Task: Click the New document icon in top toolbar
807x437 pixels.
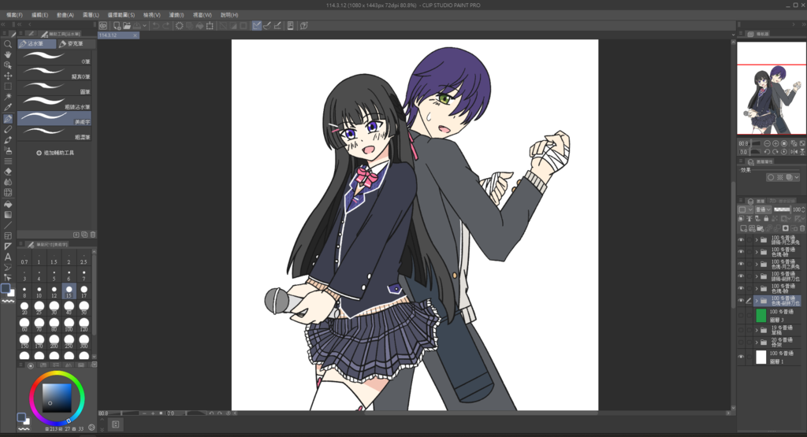Action: click(117, 26)
